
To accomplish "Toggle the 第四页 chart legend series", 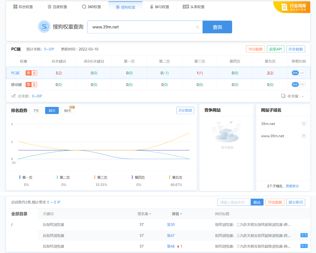I will tap(139, 177).
